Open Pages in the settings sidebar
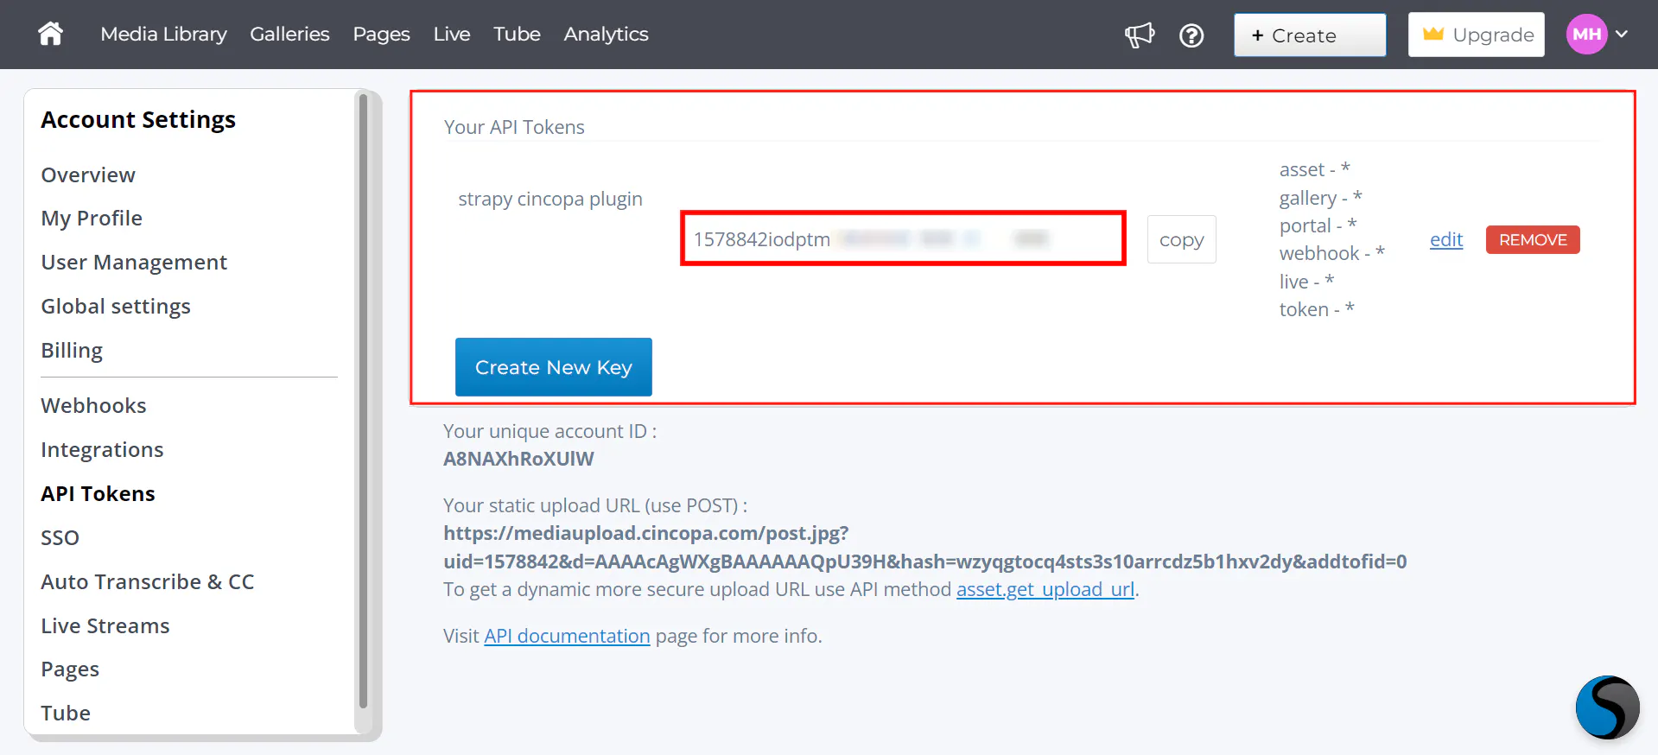1658x755 pixels. [x=70, y=670]
